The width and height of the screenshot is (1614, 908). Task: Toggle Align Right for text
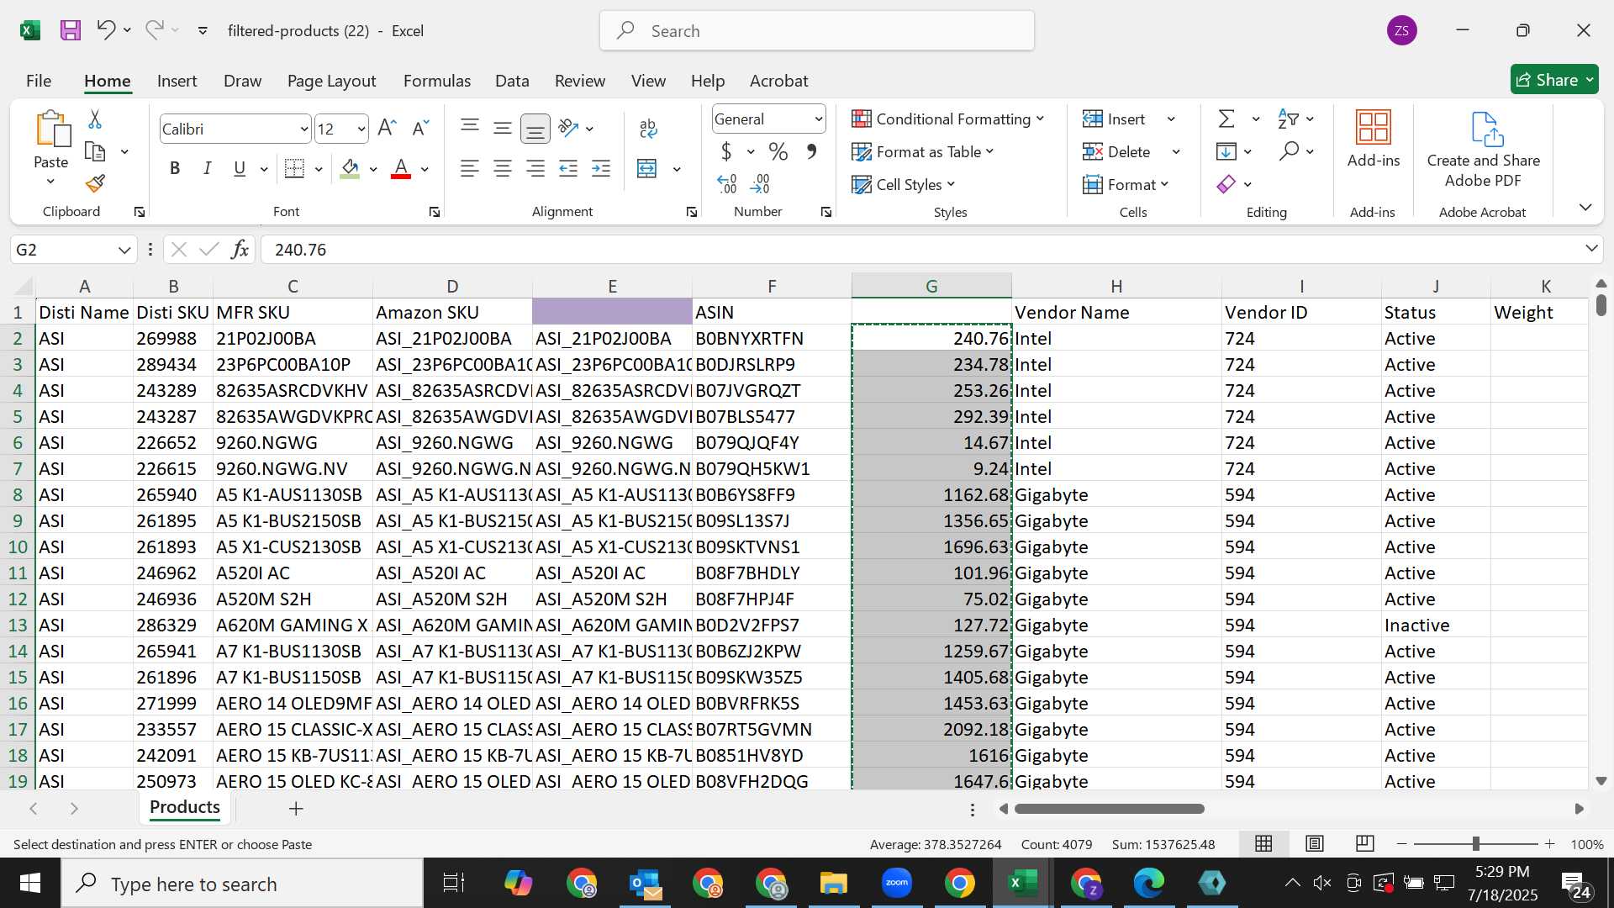coord(535,169)
